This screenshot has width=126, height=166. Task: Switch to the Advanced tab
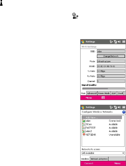click(92, 93)
